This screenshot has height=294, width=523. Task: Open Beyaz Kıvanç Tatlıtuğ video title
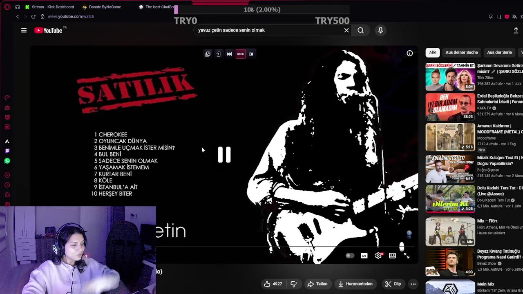tap(500, 254)
